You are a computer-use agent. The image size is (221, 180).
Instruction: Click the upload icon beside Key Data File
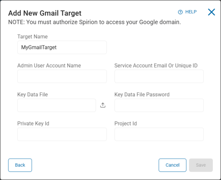point(103,105)
